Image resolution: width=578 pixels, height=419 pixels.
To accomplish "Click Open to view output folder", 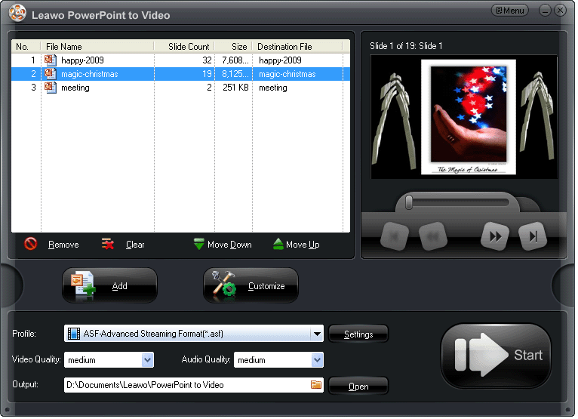I will (358, 386).
